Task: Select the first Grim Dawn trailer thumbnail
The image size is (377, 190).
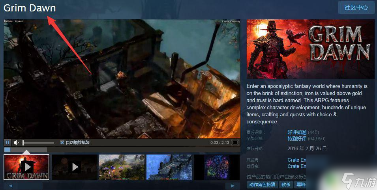Action: pyautogui.click(x=26, y=167)
